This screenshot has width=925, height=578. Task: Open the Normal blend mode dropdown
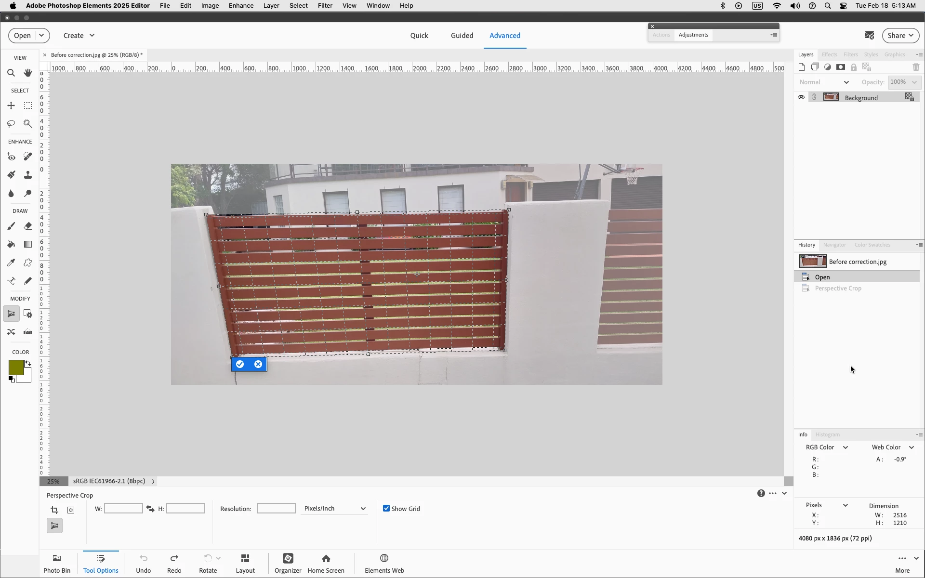click(x=824, y=82)
